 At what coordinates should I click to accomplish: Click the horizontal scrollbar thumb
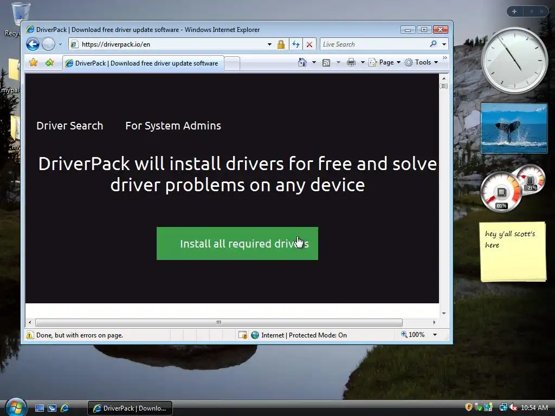coord(219,322)
